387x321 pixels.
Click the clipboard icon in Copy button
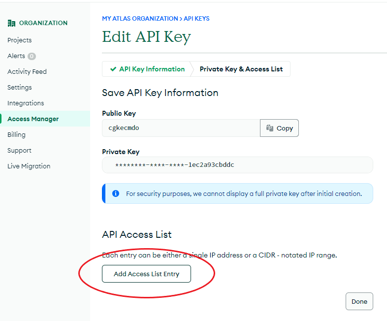(x=269, y=128)
